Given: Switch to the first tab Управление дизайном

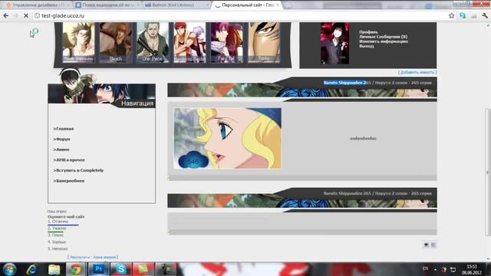Looking at the screenshot, I should [x=36, y=5].
